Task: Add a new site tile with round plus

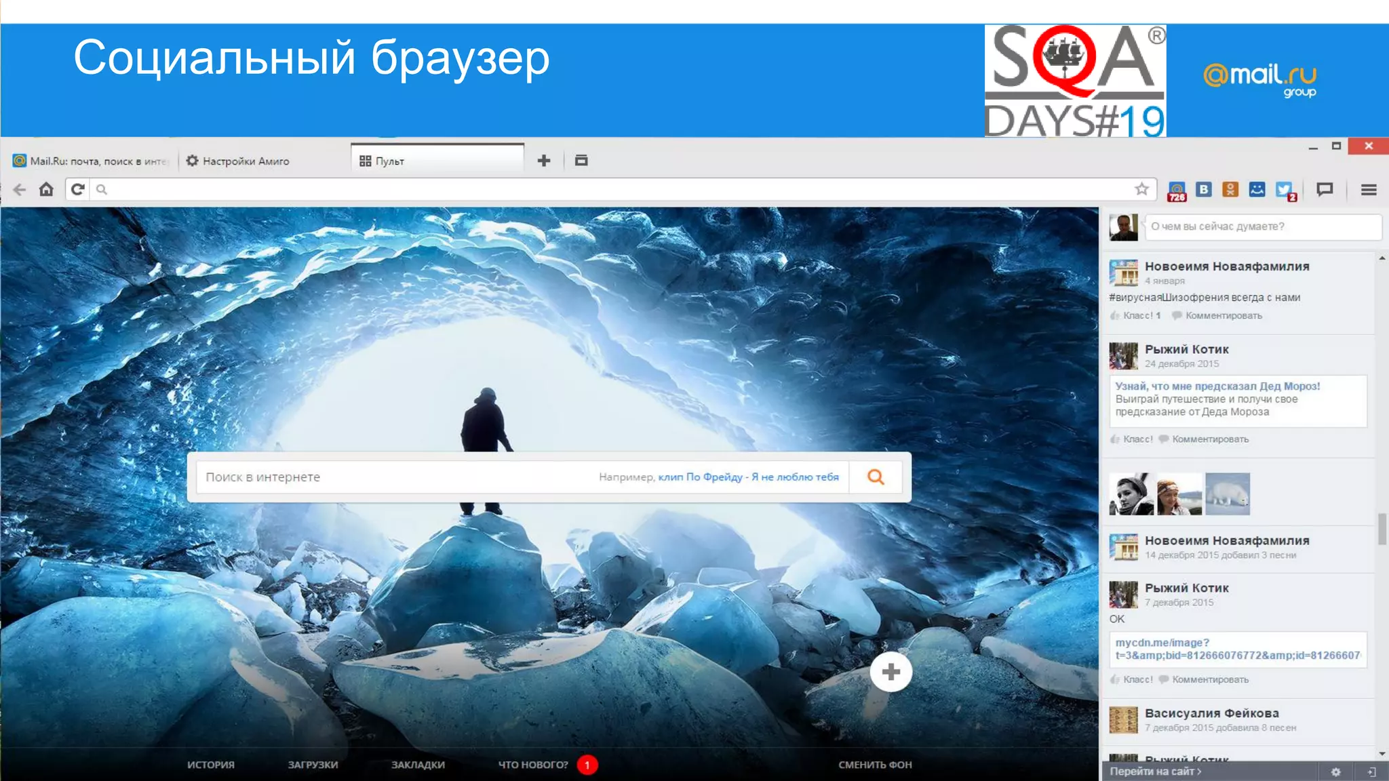Action: coord(891,672)
